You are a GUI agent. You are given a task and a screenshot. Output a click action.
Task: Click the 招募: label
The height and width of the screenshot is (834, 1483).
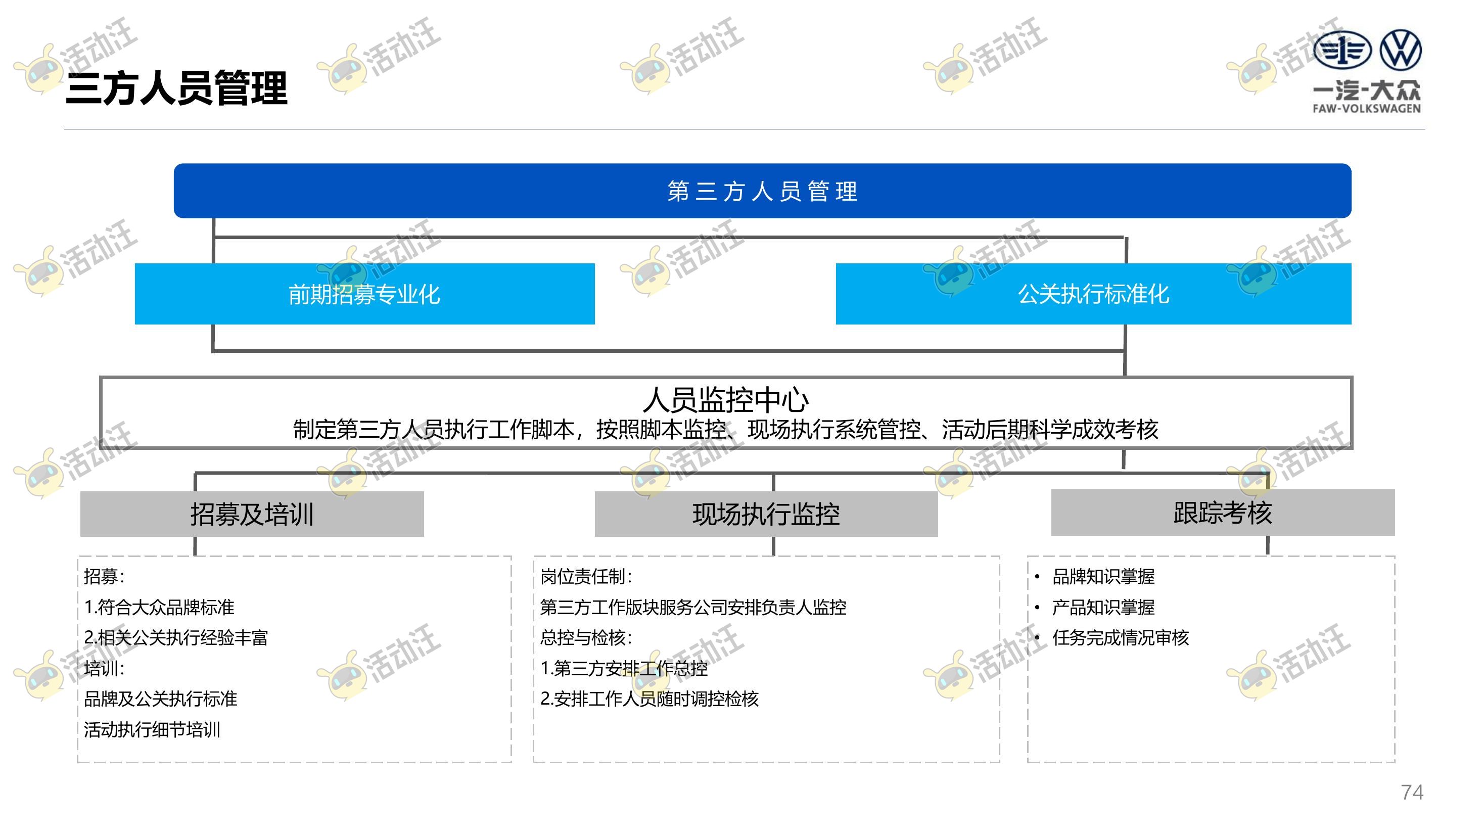coord(104,576)
